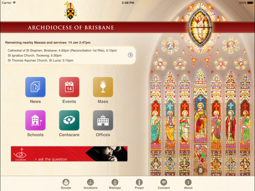The width and height of the screenshot is (255, 191).
Task: Select St Thomas Aquinas Church entry
Action: [x=40, y=60]
